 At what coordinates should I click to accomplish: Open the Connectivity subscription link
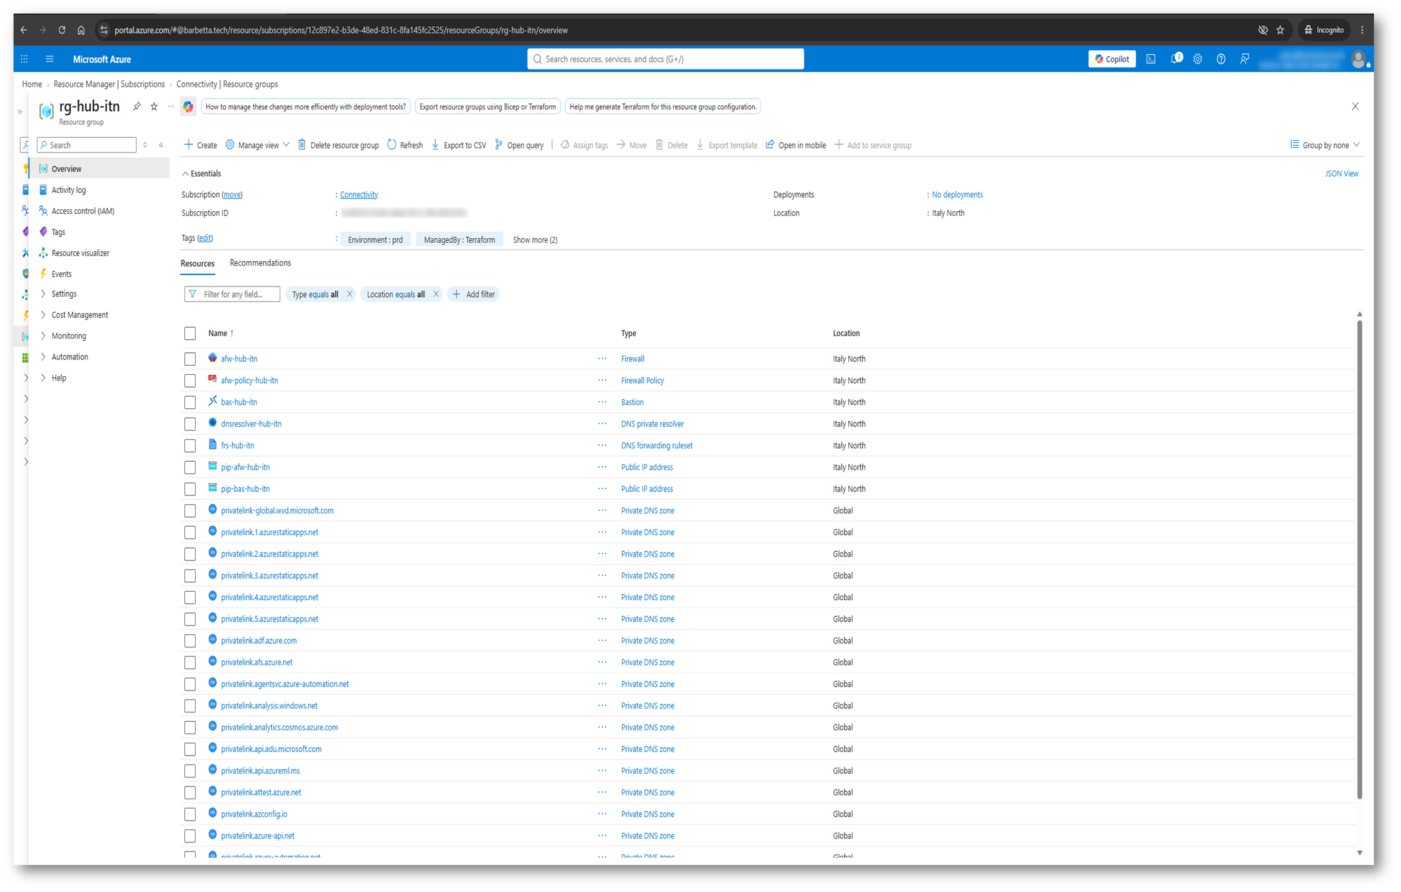(359, 195)
